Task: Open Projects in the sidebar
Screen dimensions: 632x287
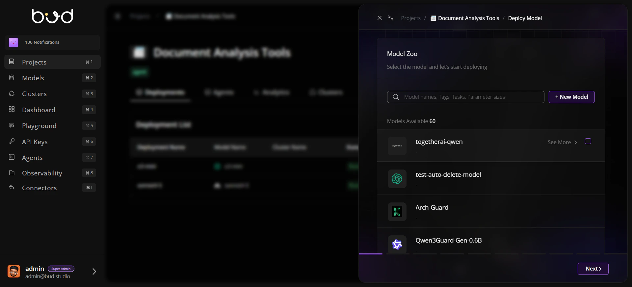Action: tap(53, 62)
